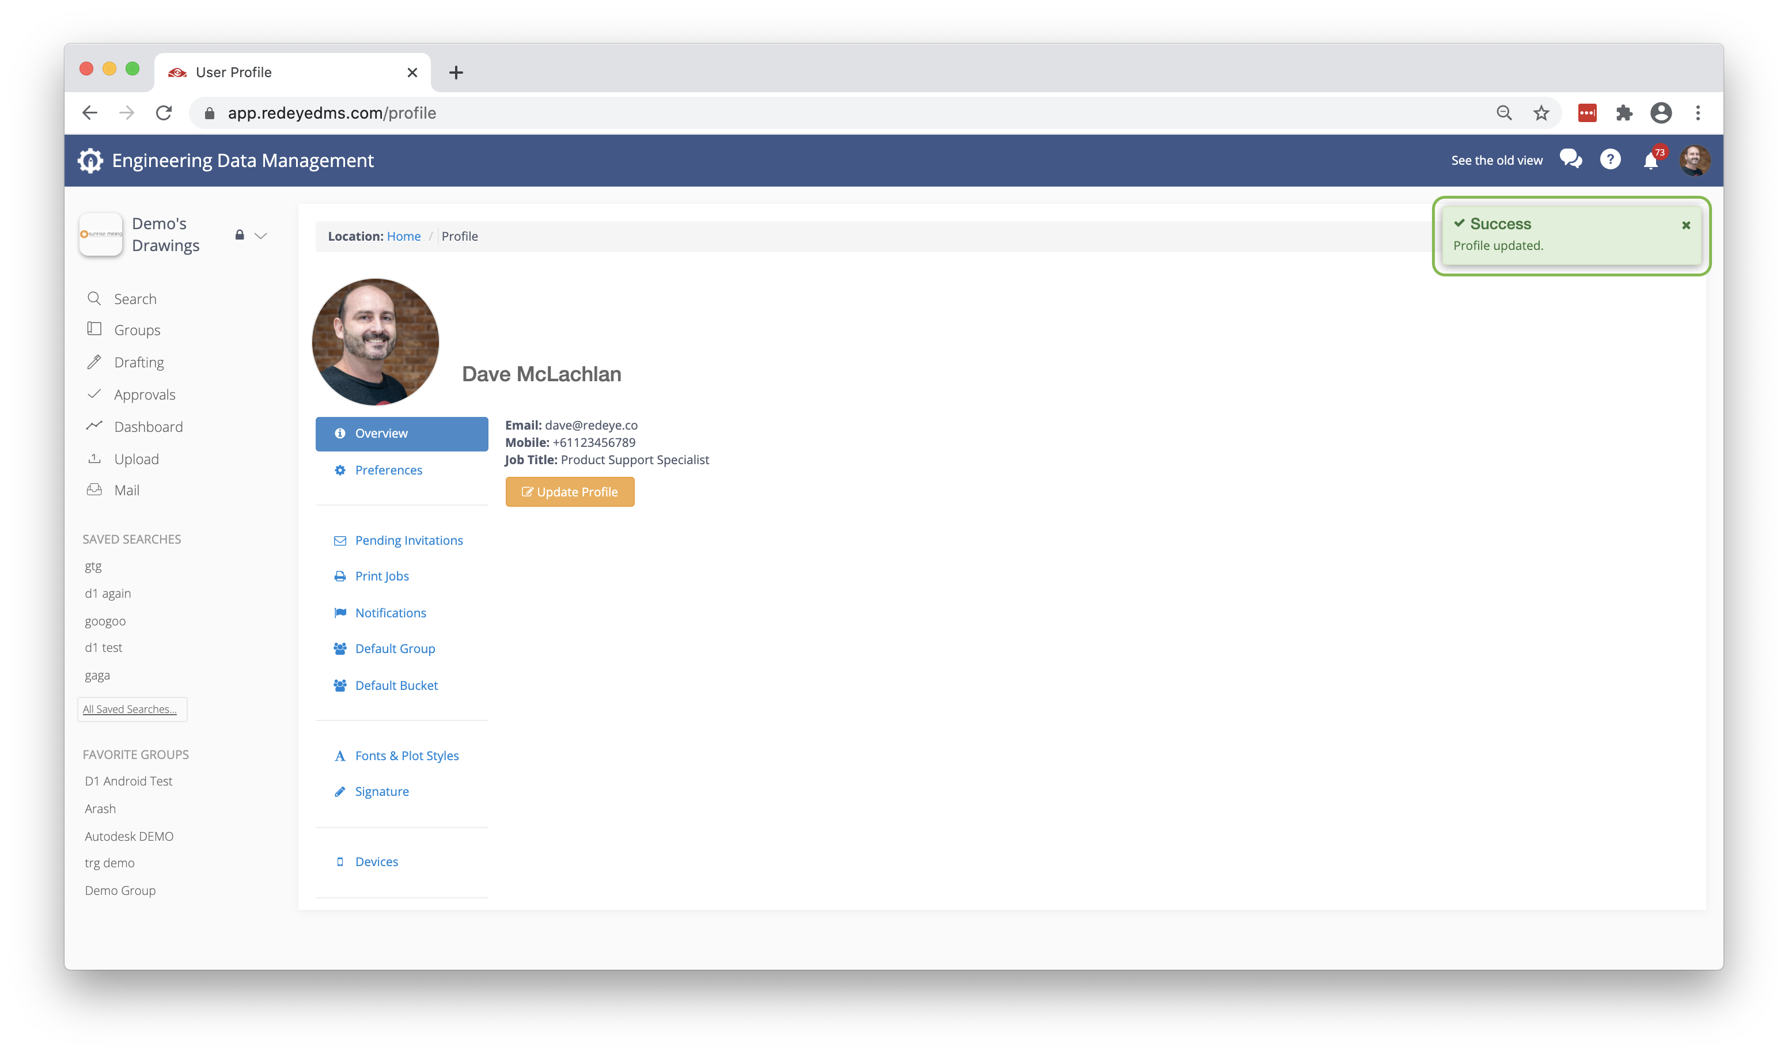Expand the Demo's Drawings bucket dropdown

(x=261, y=236)
